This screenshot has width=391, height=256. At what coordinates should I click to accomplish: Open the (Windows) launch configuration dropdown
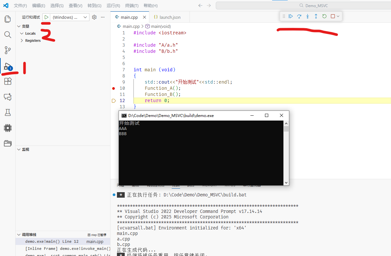[70, 17]
